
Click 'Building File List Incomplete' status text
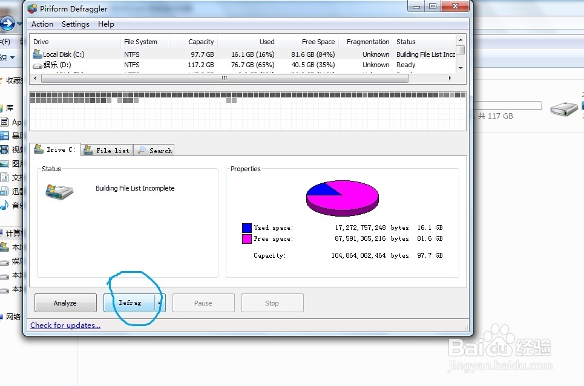(135, 188)
